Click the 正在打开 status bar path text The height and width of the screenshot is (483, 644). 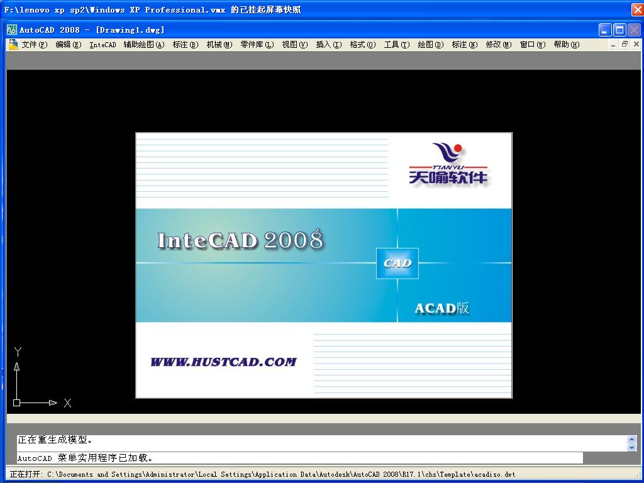[x=262, y=474]
